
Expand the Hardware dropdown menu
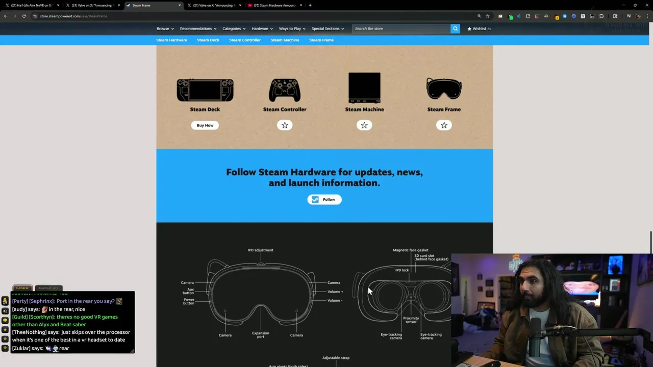pos(262,29)
